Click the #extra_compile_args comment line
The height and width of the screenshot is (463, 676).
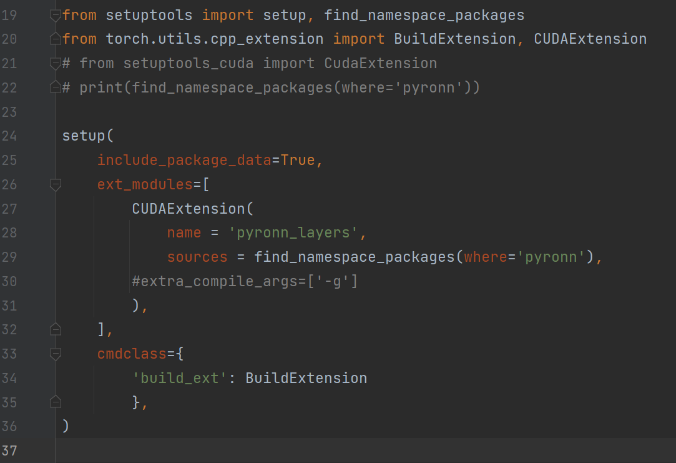click(x=245, y=281)
